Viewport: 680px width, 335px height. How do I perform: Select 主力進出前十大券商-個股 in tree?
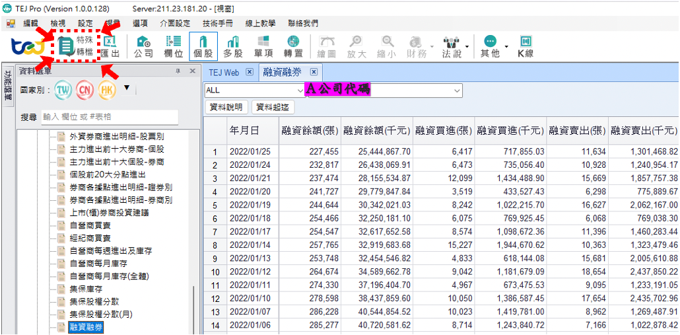pyautogui.click(x=117, y=149)
